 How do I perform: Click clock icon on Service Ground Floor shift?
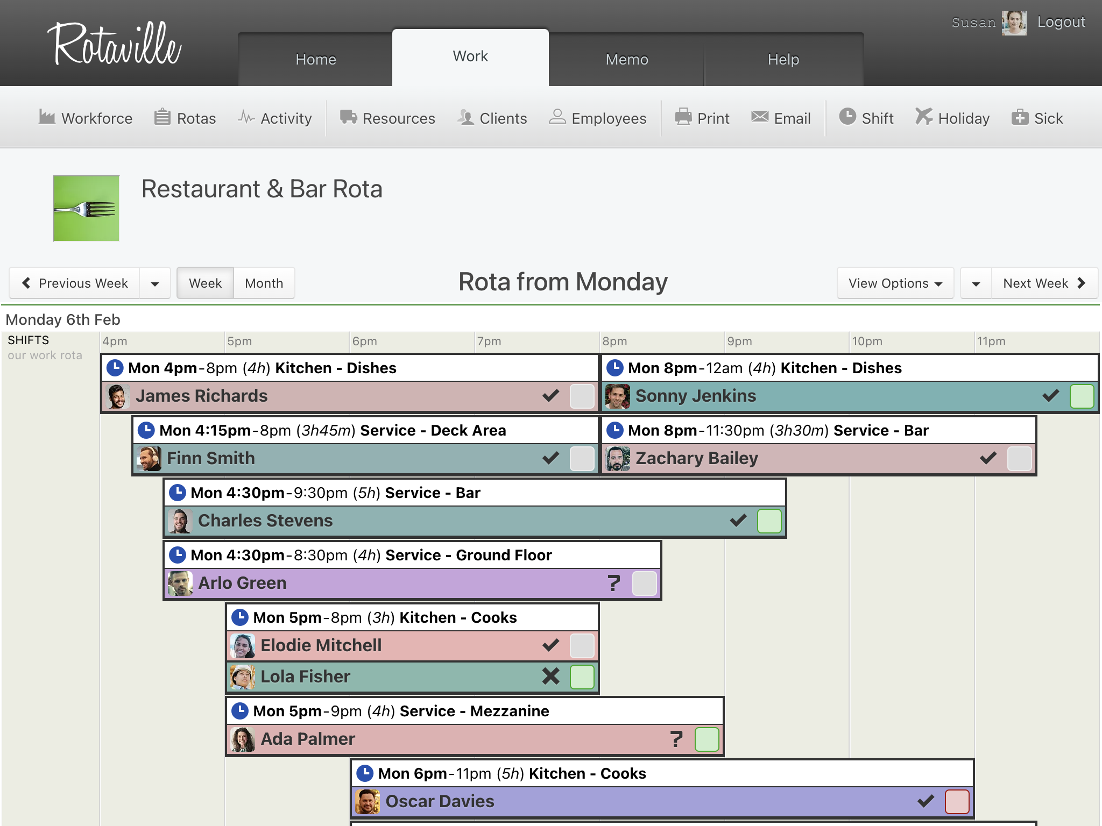point(178,555)
